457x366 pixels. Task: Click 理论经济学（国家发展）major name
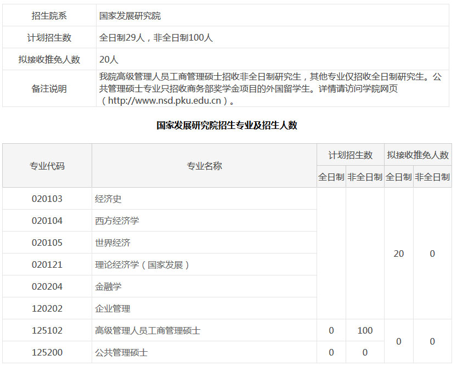[x=143, y=264]
